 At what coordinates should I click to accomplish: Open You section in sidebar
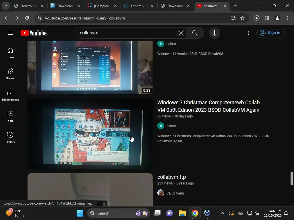pyautogui.click(x=10, y=117)
